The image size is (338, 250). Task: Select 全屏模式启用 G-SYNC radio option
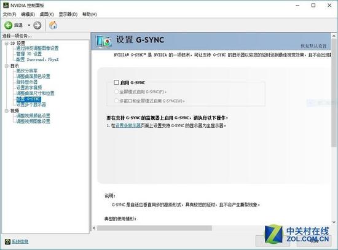pyautogui.click(x=116, y=92)
